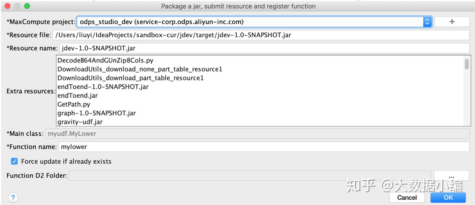Open the Function D2 Folder browse button

pos(451,176)
